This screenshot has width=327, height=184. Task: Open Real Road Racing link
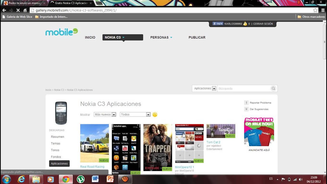[92, 167]
